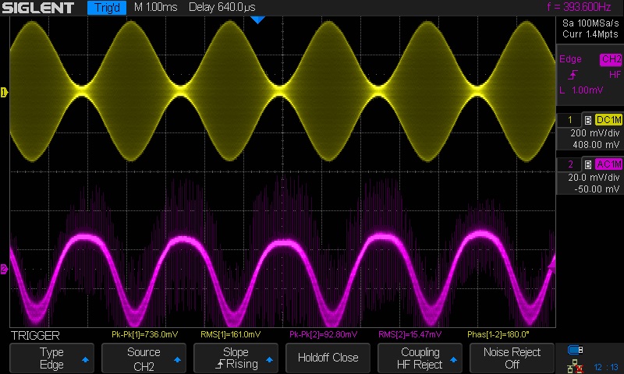Toggle Noise Reject Off setting
This screenshot has width=624, height=374.
(x=512, y=358)
